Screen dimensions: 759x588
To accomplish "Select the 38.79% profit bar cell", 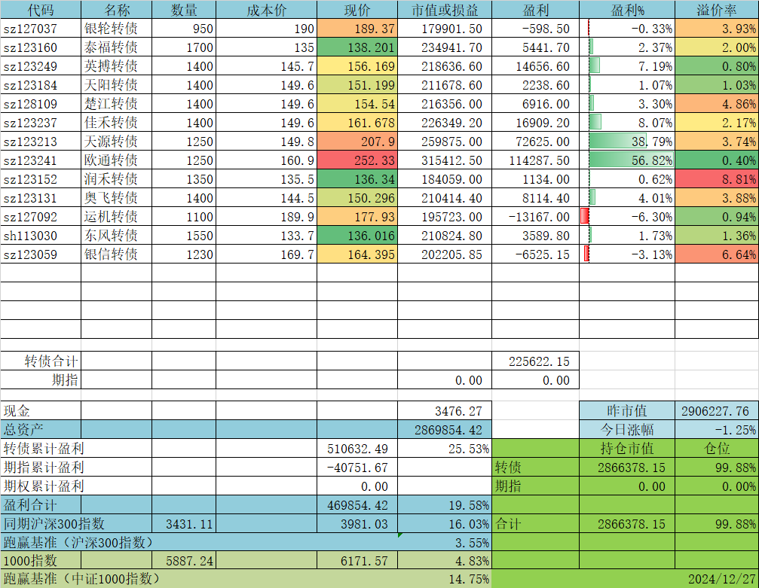I will (627, 142).
